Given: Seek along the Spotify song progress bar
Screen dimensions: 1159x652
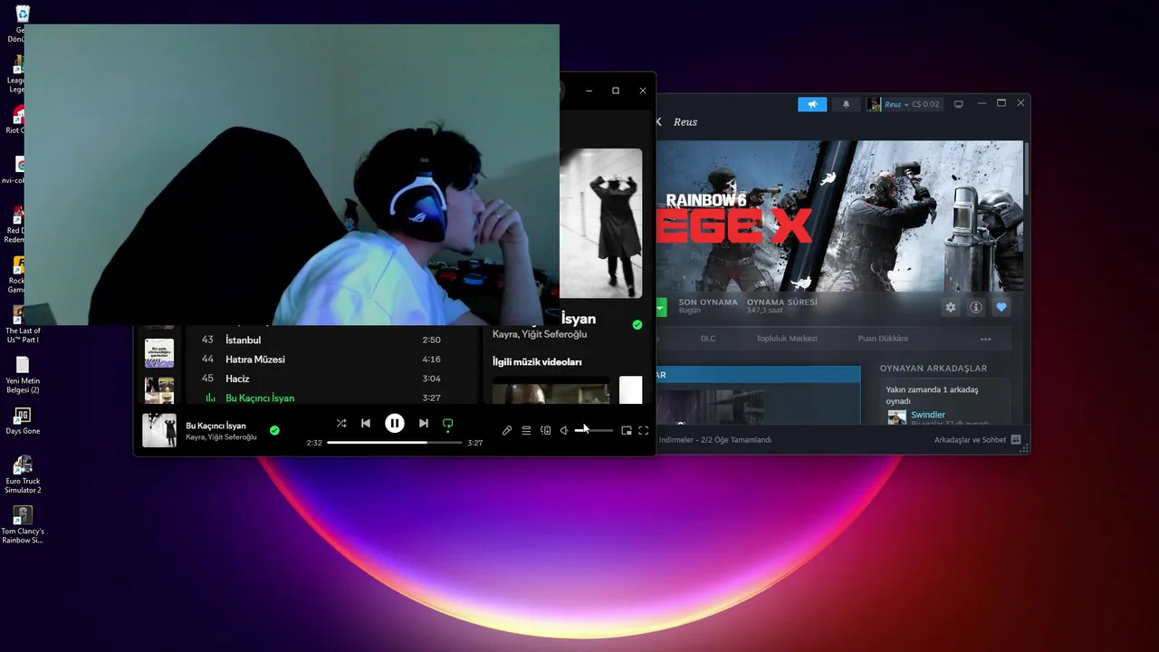Looking at the screenshot, I should tap(395, 443).
